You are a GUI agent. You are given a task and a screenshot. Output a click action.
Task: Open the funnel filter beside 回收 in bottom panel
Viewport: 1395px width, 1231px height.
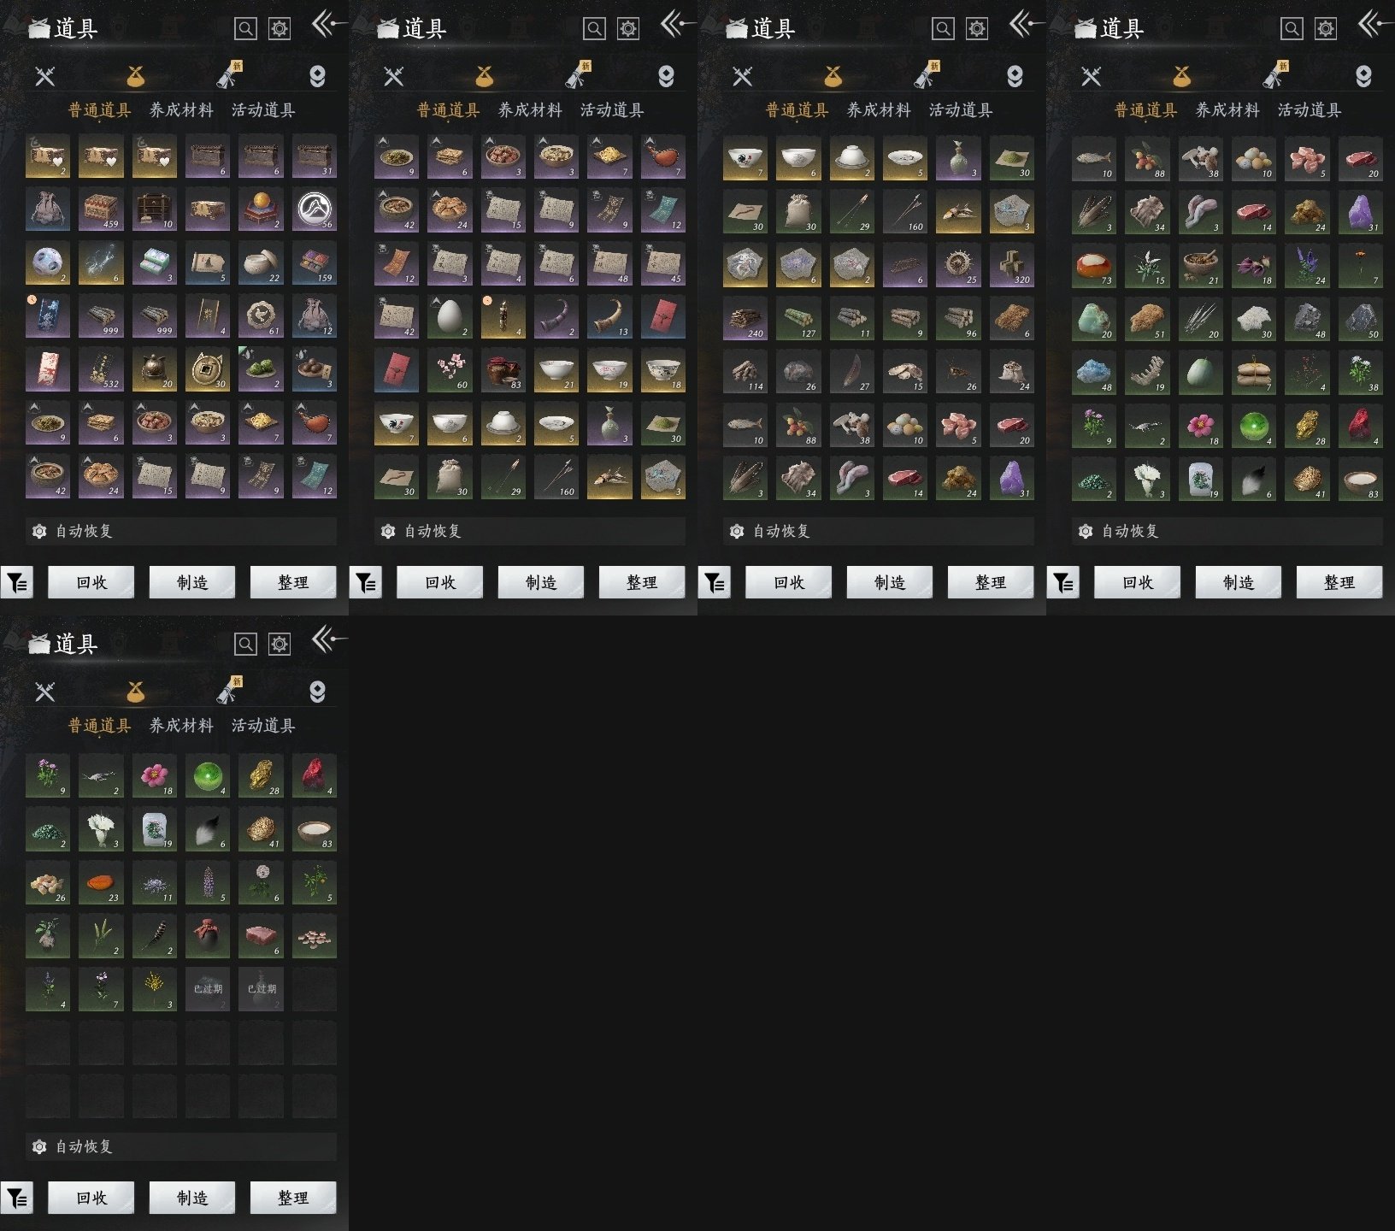click(x=16, y=1199)
